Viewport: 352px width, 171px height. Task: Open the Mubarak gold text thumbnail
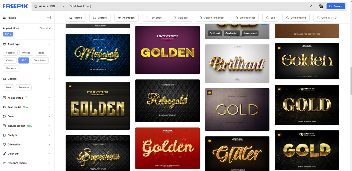click(98, 55)
